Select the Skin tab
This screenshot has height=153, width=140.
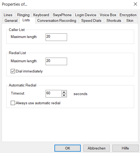[130, 20]
